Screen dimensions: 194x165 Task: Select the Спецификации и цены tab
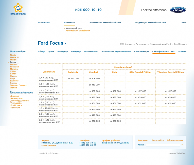[x=164, y=52]
